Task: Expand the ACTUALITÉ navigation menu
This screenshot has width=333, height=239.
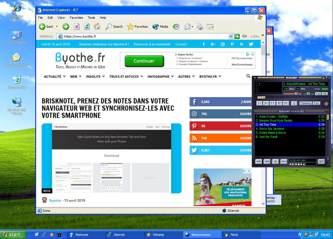Action: 55,76
